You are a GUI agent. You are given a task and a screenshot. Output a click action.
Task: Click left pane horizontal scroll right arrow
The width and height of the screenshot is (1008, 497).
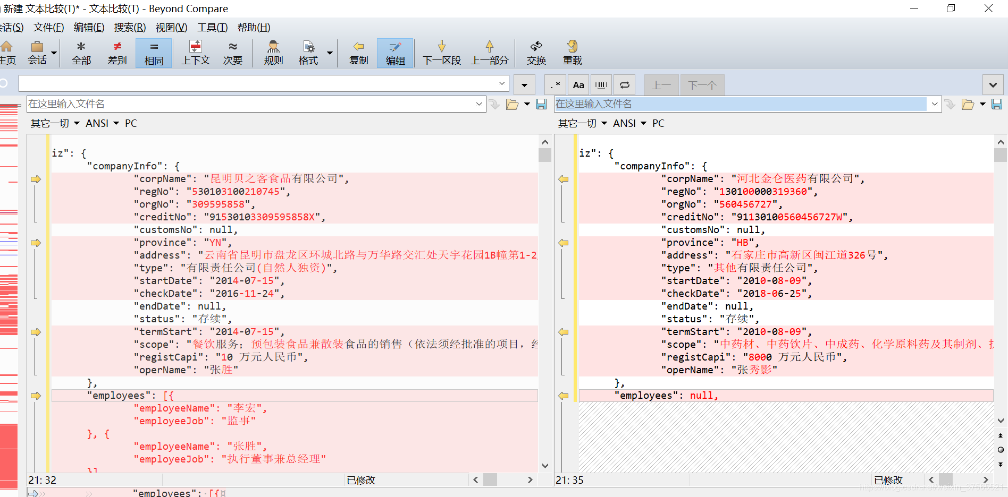(x=530, y=479)
